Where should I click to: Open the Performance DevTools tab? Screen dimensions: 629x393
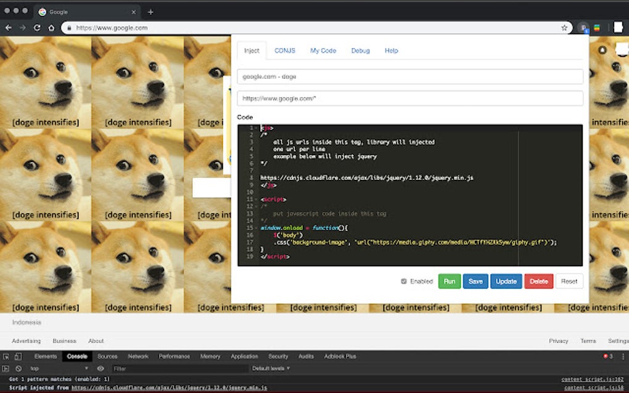pyautogui.click(x=174, y=356)
